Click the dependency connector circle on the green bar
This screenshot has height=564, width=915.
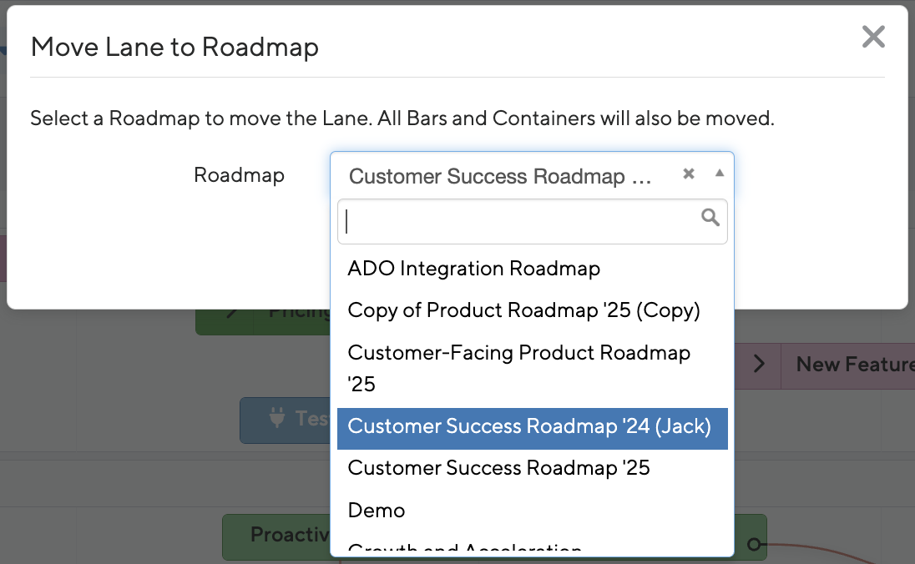[754, 544]
